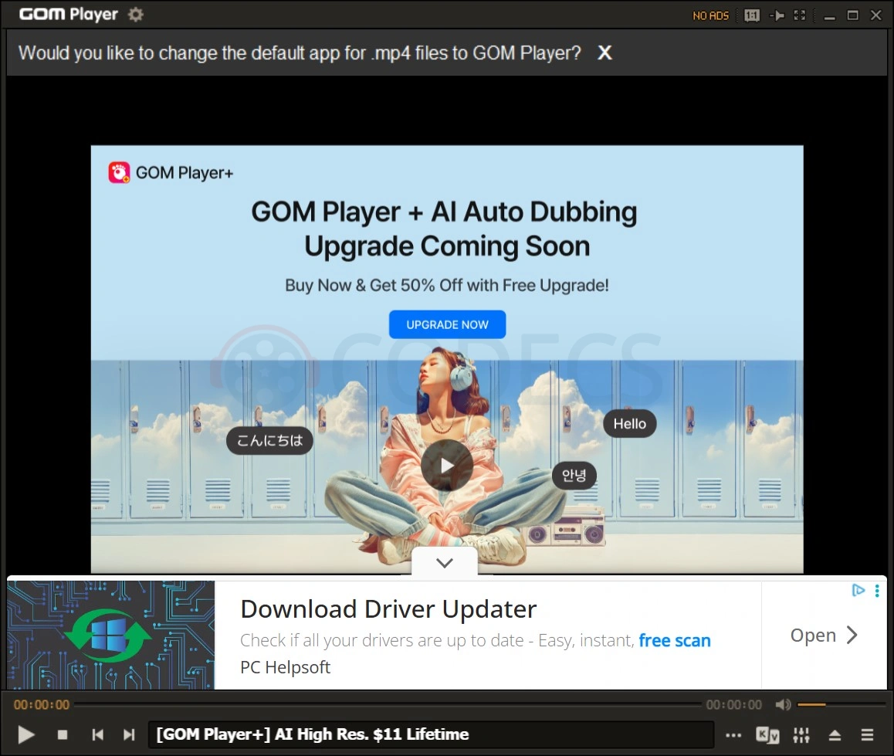Image resolution: width=894 pixels, height=756 pixels.
Task: Open the control panel equalizer icon
Action: point(801,735)
